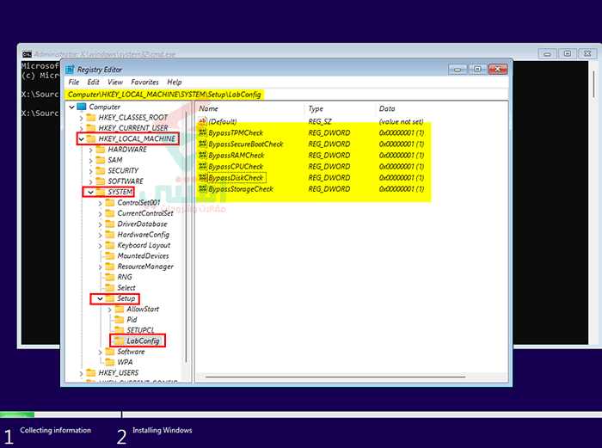Expand the Keyboard Layout key
This screenshot has height=448, width=602.
click(x=101, y=246)
